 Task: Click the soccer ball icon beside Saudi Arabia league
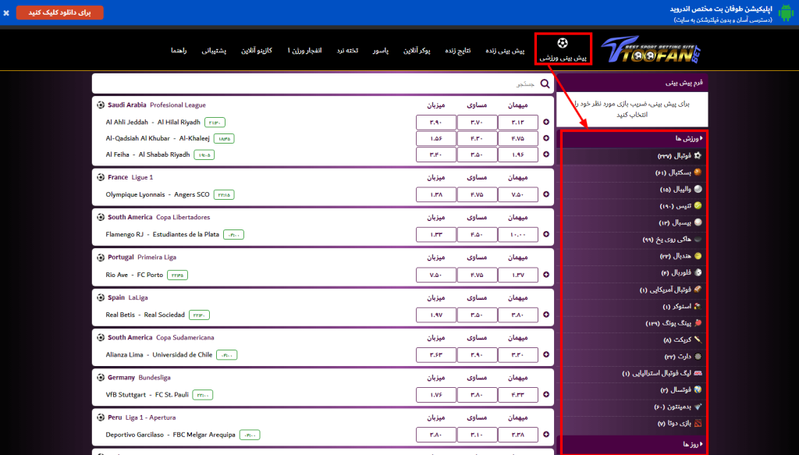100,105
